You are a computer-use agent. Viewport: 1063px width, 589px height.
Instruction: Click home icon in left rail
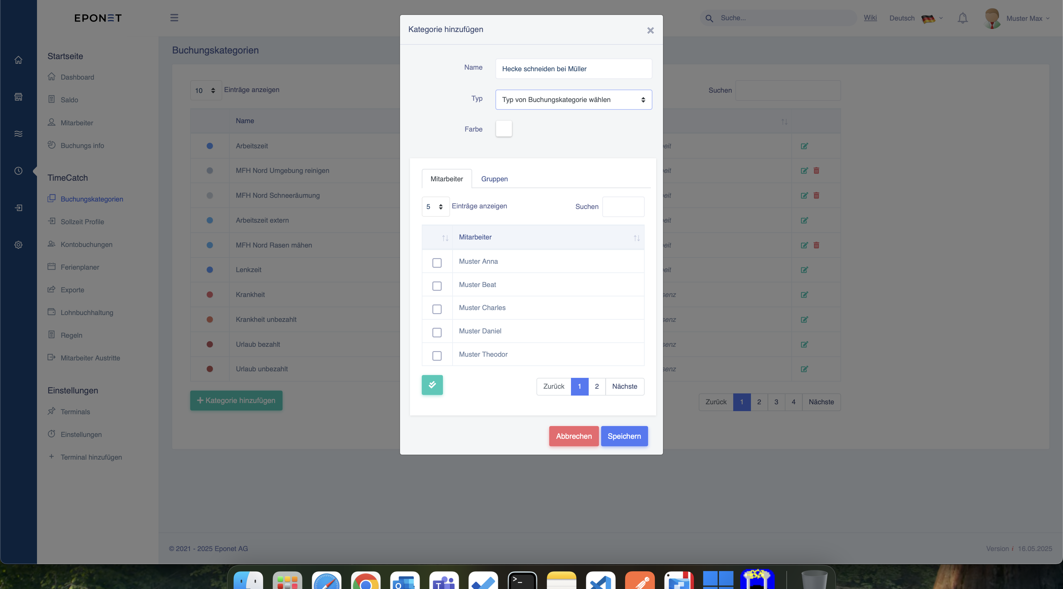click(18, 60)
